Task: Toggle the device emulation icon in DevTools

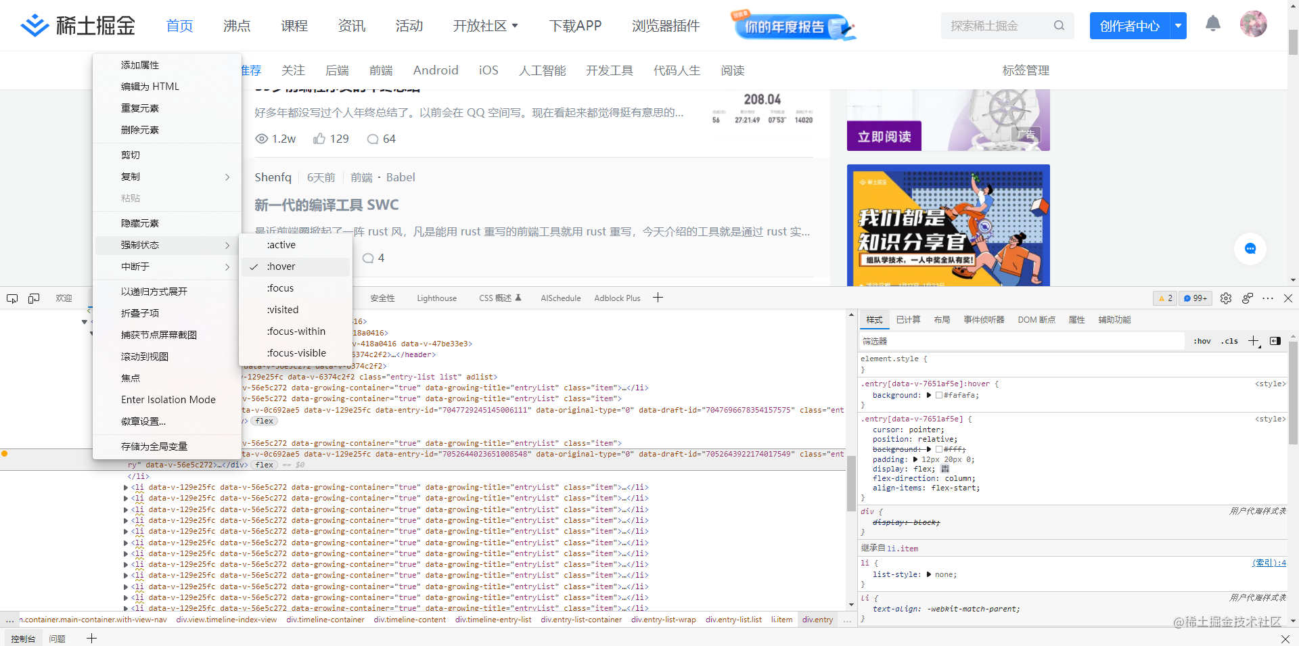Action: [x=34, y=298]
